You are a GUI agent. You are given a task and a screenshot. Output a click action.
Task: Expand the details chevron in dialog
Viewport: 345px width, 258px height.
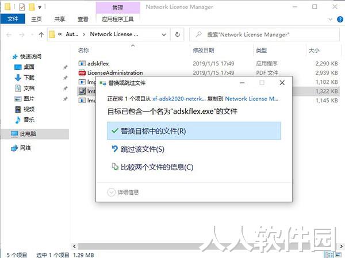pyautogui.click(x=111, y=192)
